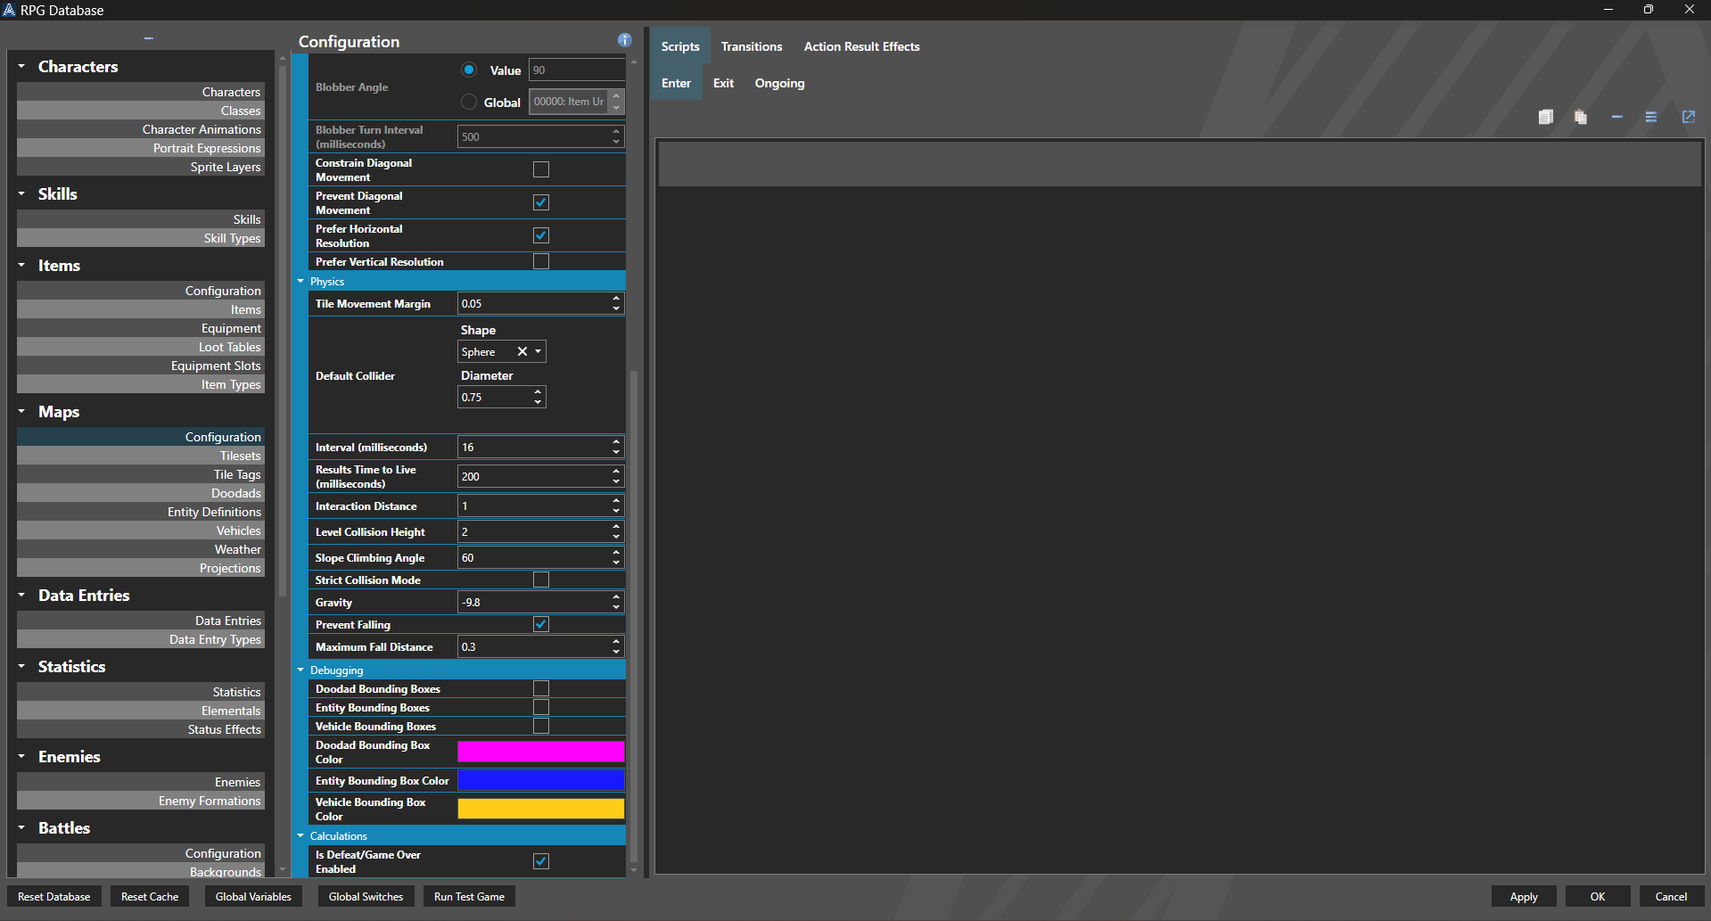
Task: Click the Run Test Game button
Action: [x=468, y=896]
